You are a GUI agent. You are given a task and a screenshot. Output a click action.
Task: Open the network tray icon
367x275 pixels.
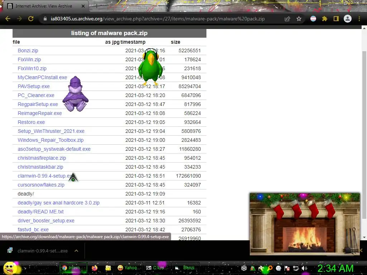296,268
